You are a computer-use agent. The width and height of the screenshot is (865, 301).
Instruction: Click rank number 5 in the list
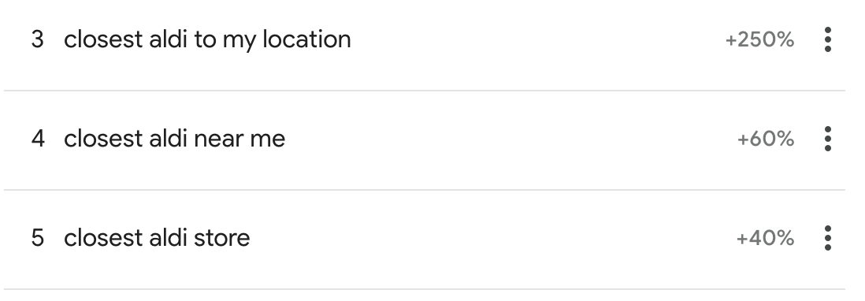pos(38,238)
